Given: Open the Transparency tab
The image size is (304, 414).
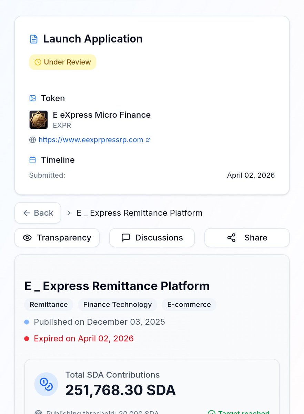Looking at the screenshot, I should point(57,238).
